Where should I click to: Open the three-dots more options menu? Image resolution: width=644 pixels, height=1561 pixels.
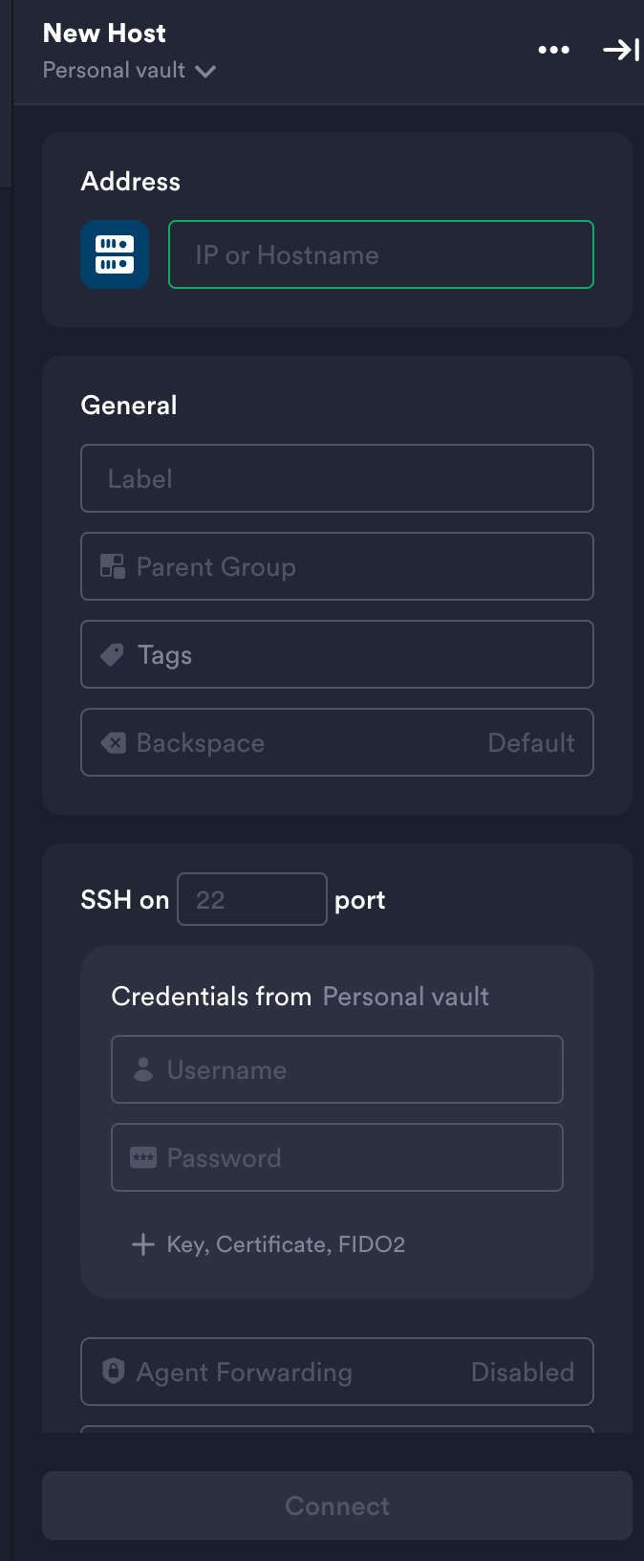(x=553, y=50)
